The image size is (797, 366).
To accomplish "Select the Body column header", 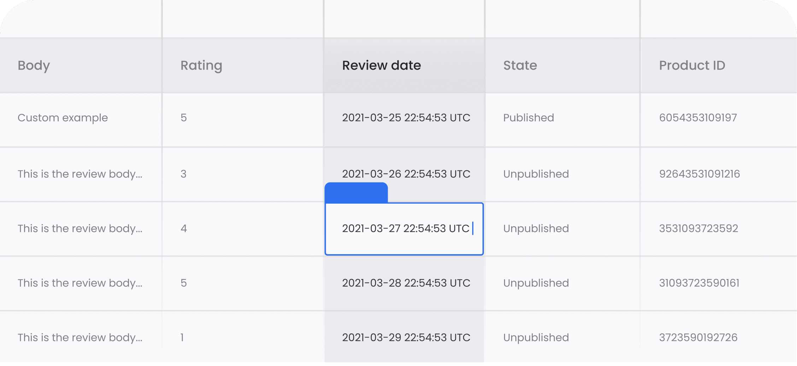I will [x=81, y=65].
